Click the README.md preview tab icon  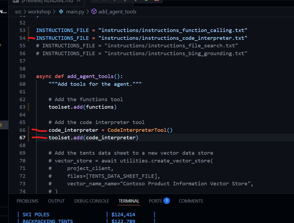pyautogui.click(x=16, y=1)
